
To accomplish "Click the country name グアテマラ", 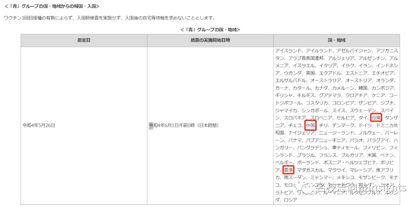I will click(x=330, y=95).
